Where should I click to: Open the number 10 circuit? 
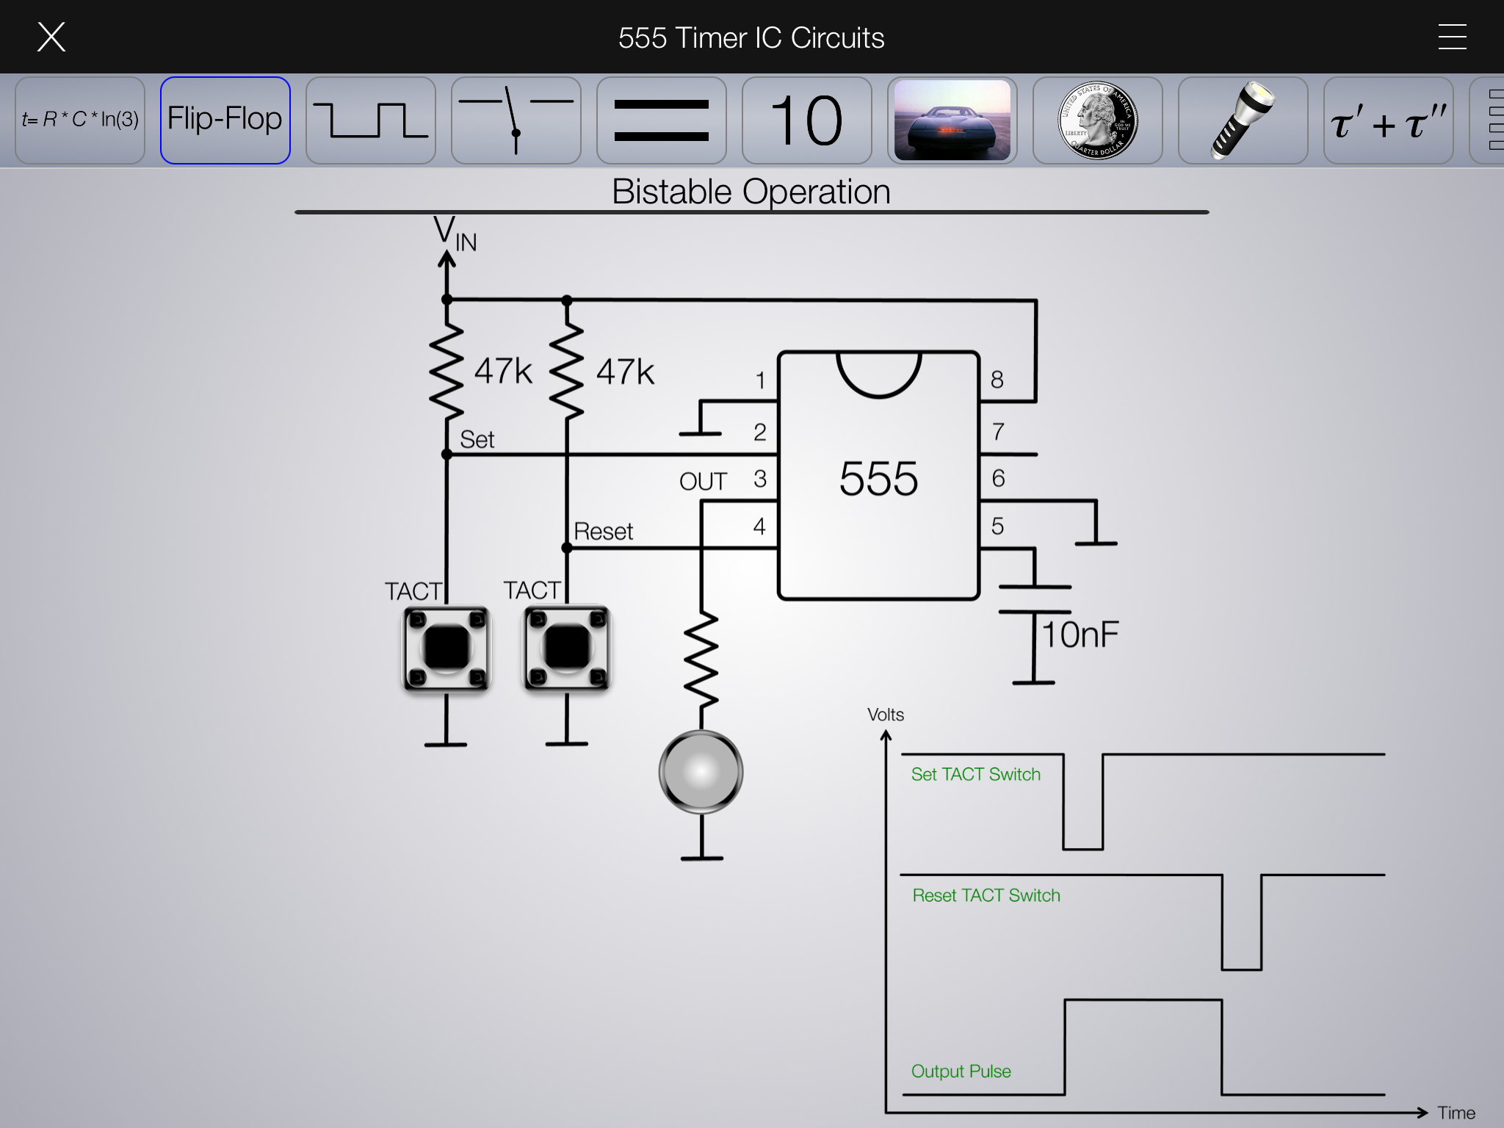(807, 120)
